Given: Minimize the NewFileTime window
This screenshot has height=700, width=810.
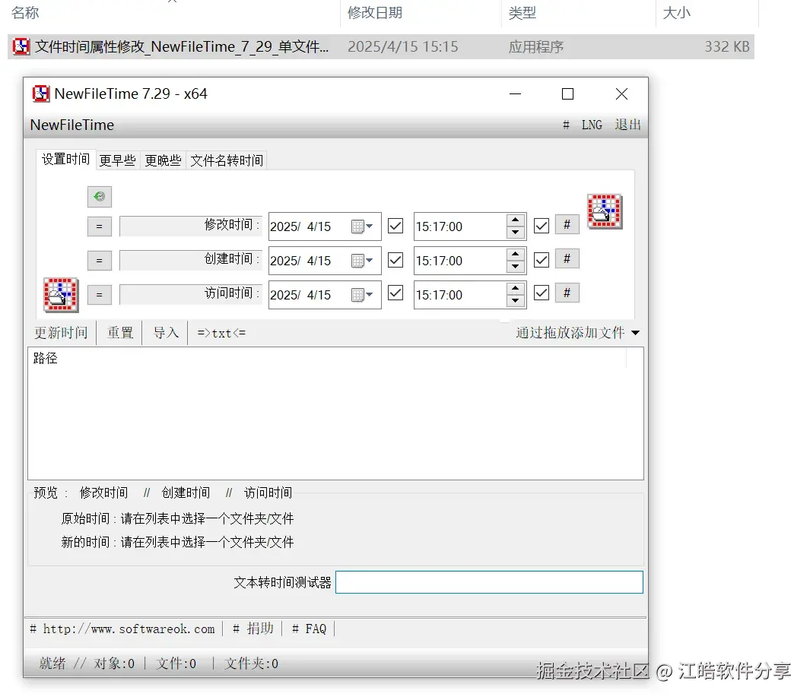Looking at the screenshot, I should (515, 94).
